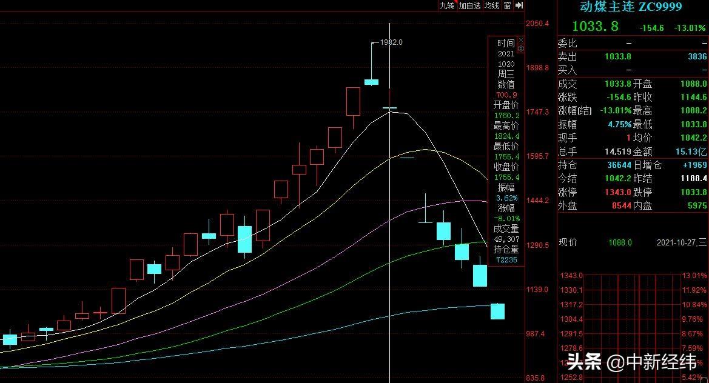Screen dimensions: 709x383
Task: Open the 窗 window option
Action: [507, 5]
